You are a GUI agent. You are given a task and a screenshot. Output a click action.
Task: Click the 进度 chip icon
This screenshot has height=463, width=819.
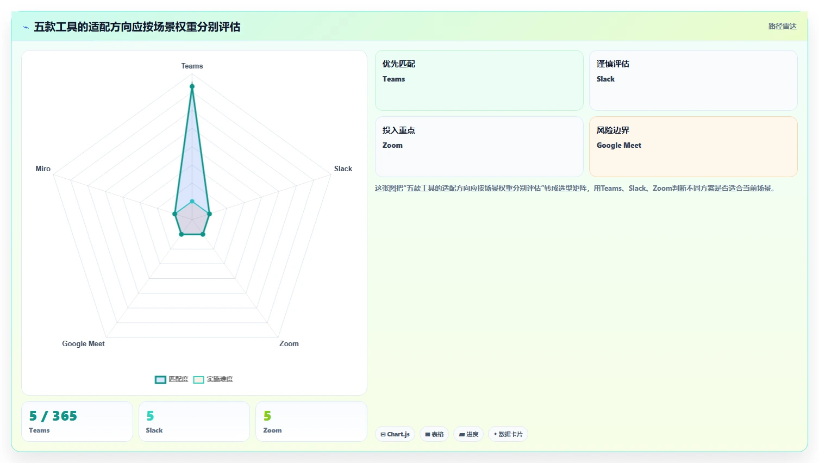pos(462,435)
